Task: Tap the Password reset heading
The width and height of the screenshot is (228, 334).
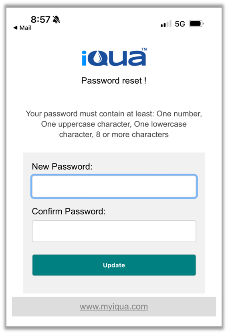Action: [x=114, y=80]
